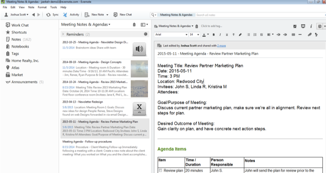Apply strikethrough formatting
Screen dimensions: 326x173
pyautogui.click(x=234, y=35)
